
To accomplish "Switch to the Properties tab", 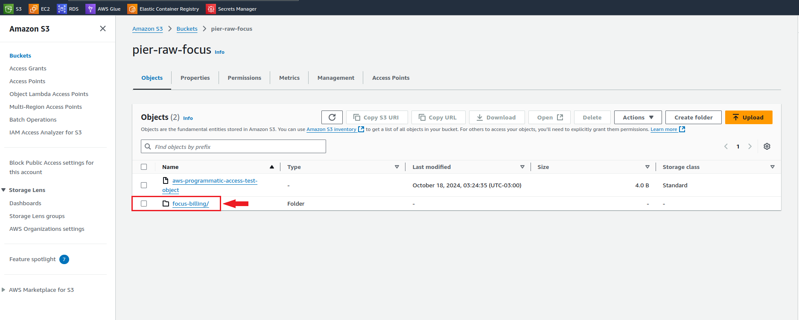I will pyautogui.click(x=195, y=78).
